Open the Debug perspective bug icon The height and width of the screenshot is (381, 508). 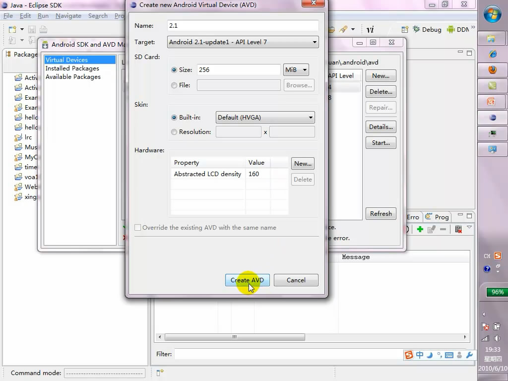pos(416,29)
